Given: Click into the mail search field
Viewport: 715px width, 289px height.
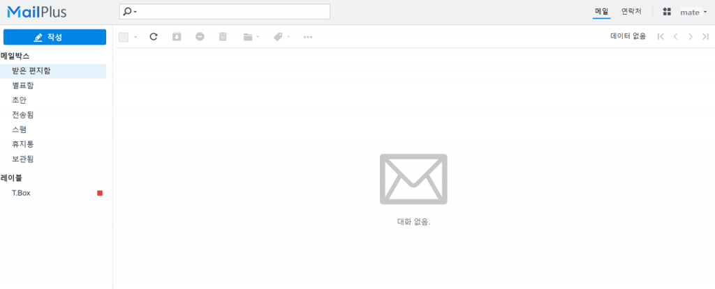Looking at the screenshot, I should [224, 12].
